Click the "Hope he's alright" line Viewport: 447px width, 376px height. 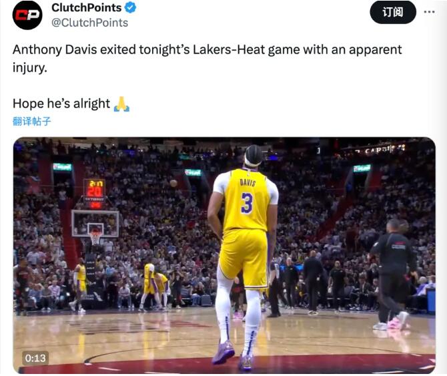[x=61, y=104]
